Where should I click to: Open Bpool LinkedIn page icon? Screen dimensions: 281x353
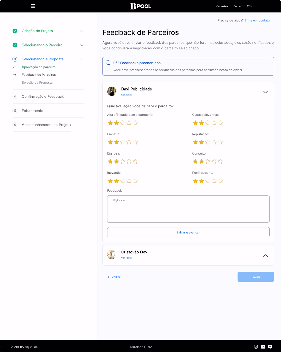[x=263, y=347]
